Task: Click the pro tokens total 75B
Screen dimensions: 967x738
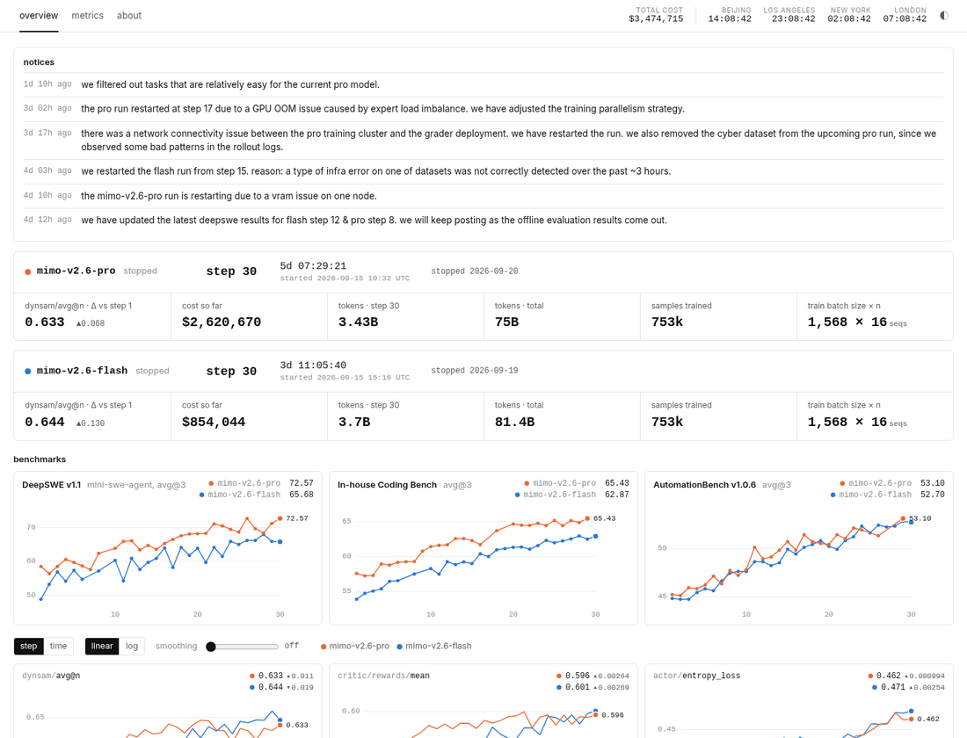Action: pyautogui.click(x=506, y=322)
